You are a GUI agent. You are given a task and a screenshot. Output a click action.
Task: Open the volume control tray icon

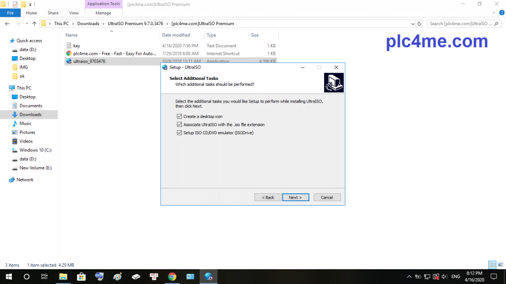[x=444, y=277]
